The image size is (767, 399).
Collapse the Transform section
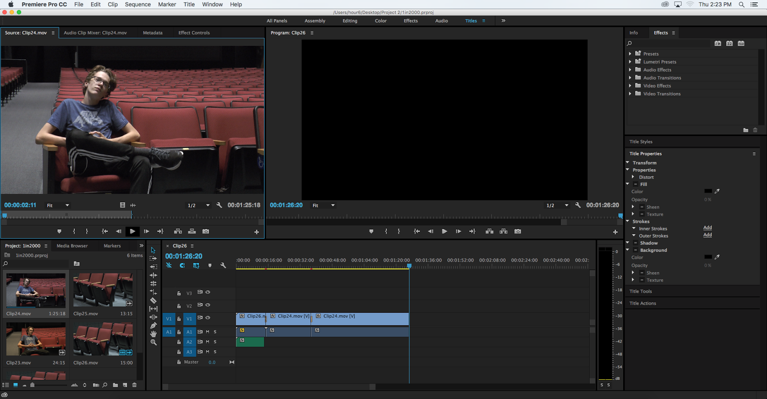coord(628,162)
